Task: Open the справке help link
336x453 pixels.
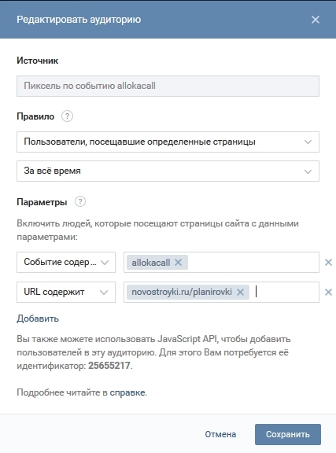Action: click(127, 392)
